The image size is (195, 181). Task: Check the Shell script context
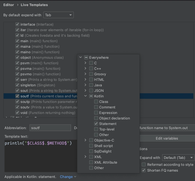[x=91, y=146]
